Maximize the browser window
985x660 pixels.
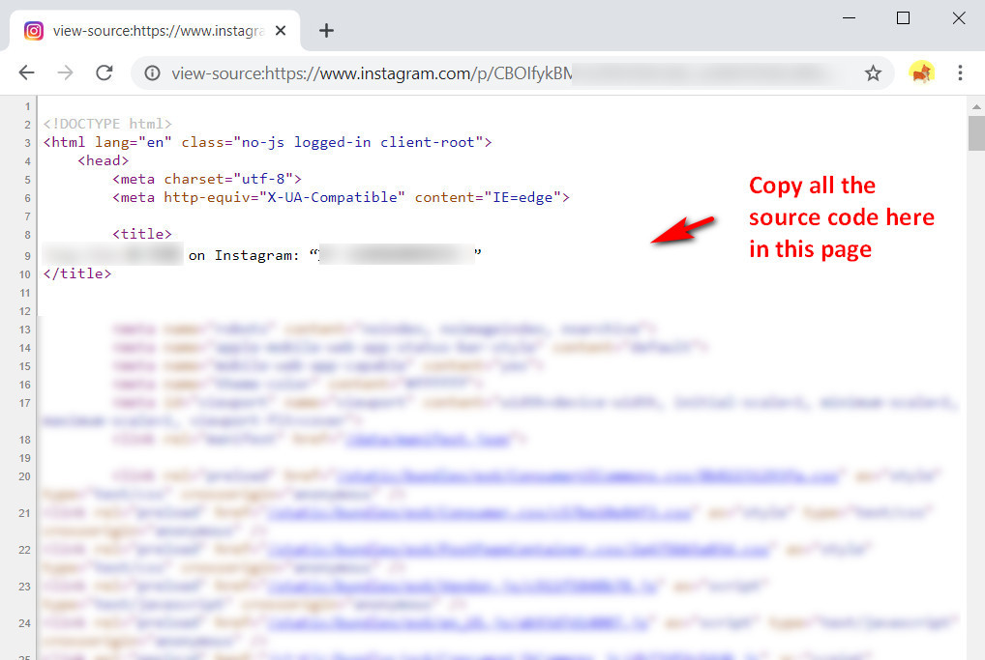pyautogui.click(x=904, y=18)
